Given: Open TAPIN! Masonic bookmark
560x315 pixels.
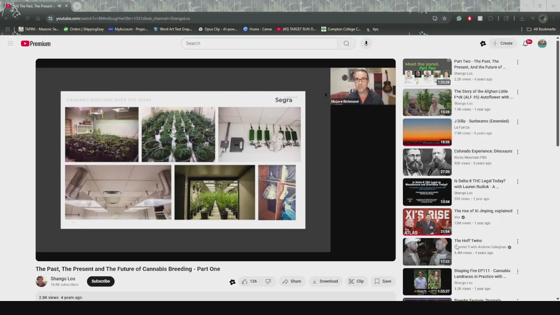Looking at the screenshot, I should click(38, 29).
